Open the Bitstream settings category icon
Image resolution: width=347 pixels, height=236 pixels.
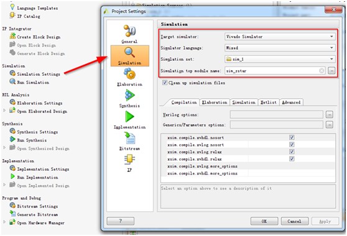tap(130, 138)
